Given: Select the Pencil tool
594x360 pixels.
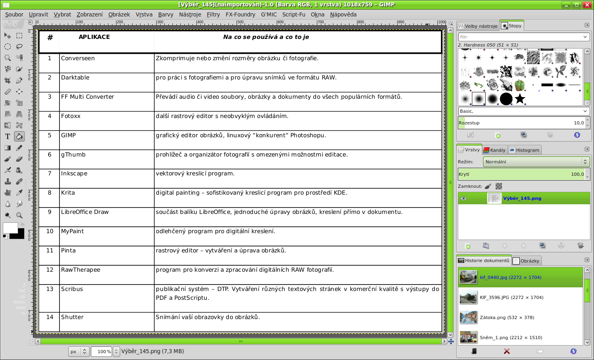Looking at the screenshot, I should (19, 148).
